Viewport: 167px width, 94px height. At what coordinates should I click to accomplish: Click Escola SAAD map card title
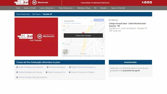tap(69, 21)
